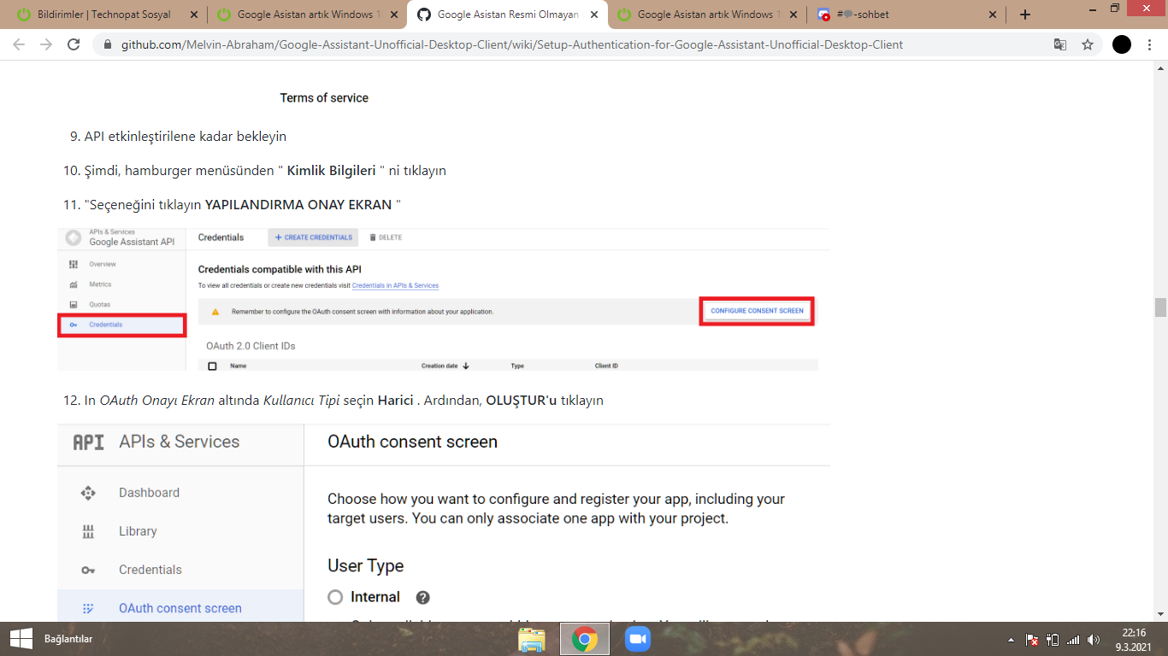Close the active GitHub tab
The image size is (1168, 656).
593,15
